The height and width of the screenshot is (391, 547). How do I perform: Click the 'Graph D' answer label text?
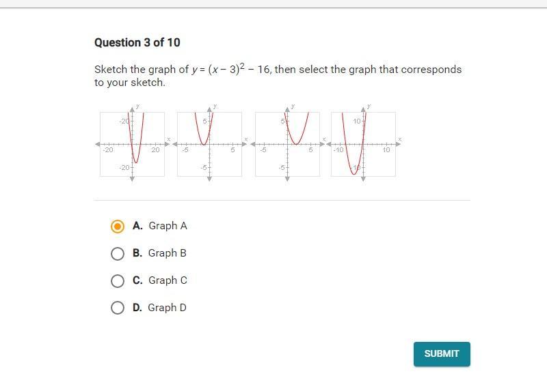(x=168, y=308)
